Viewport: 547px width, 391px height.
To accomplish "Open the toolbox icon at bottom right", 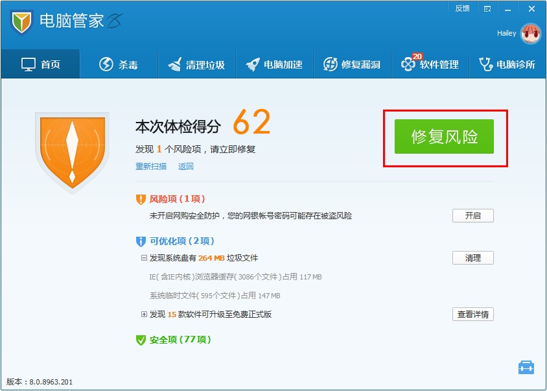I will click(526, 367).
